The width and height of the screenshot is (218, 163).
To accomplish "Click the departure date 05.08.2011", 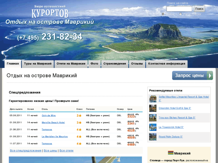I will pyautogui.click(x=16, y=115).
